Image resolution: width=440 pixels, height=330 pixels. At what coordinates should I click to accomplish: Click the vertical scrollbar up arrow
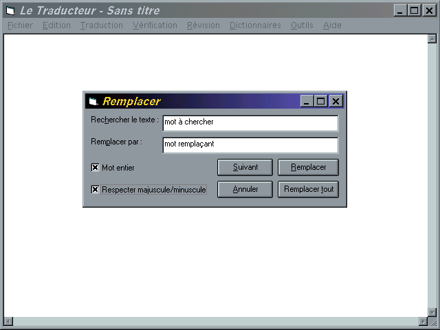tap(432, 38)
